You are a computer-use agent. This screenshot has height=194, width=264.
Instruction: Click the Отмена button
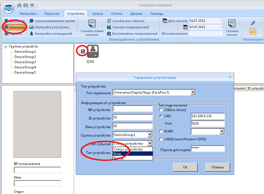(218, 167)
